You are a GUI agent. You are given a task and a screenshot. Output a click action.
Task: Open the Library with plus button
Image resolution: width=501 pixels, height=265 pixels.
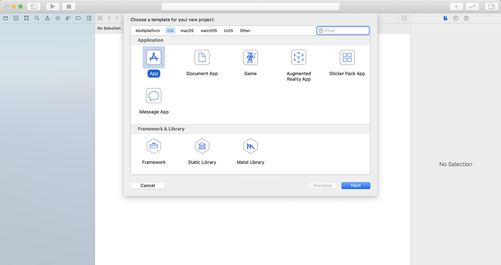(456, 7)
